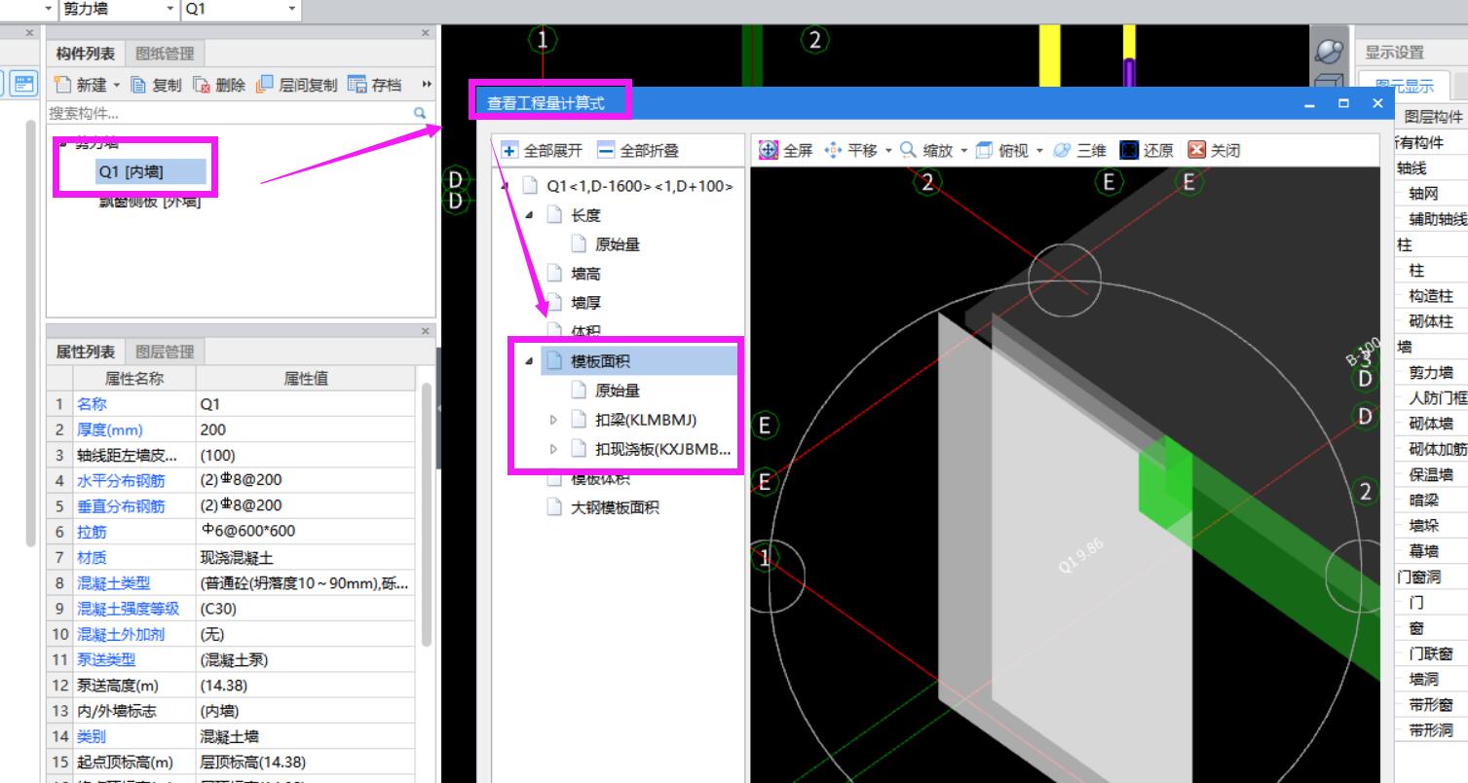Click the 层间复制 inter-floor copy icon
The image size is (1468, 783).
pos(265,85)
